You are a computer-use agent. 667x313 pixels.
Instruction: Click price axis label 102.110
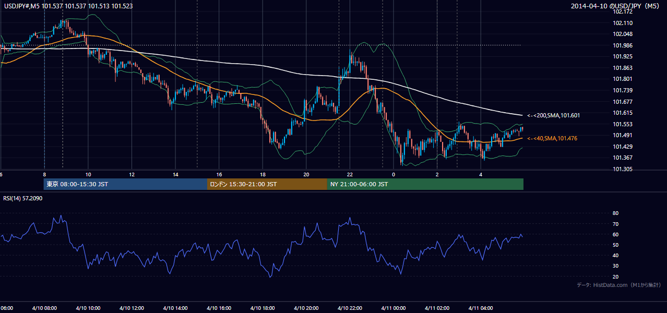[x=623, y=23]
